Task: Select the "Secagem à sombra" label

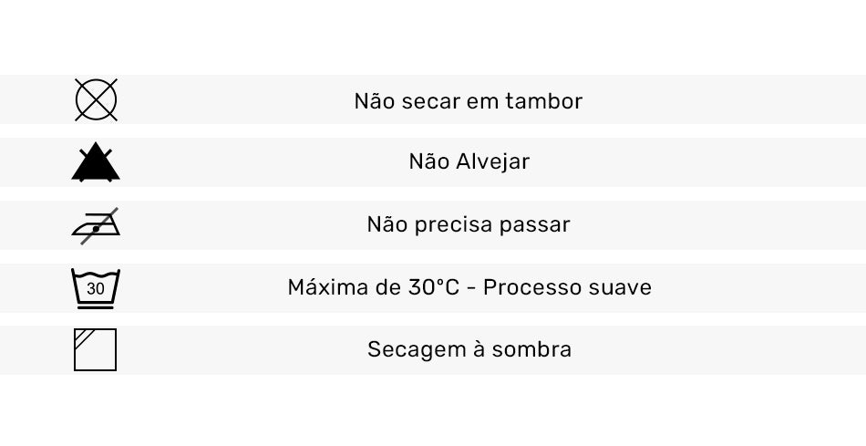Action: [469, 349]
